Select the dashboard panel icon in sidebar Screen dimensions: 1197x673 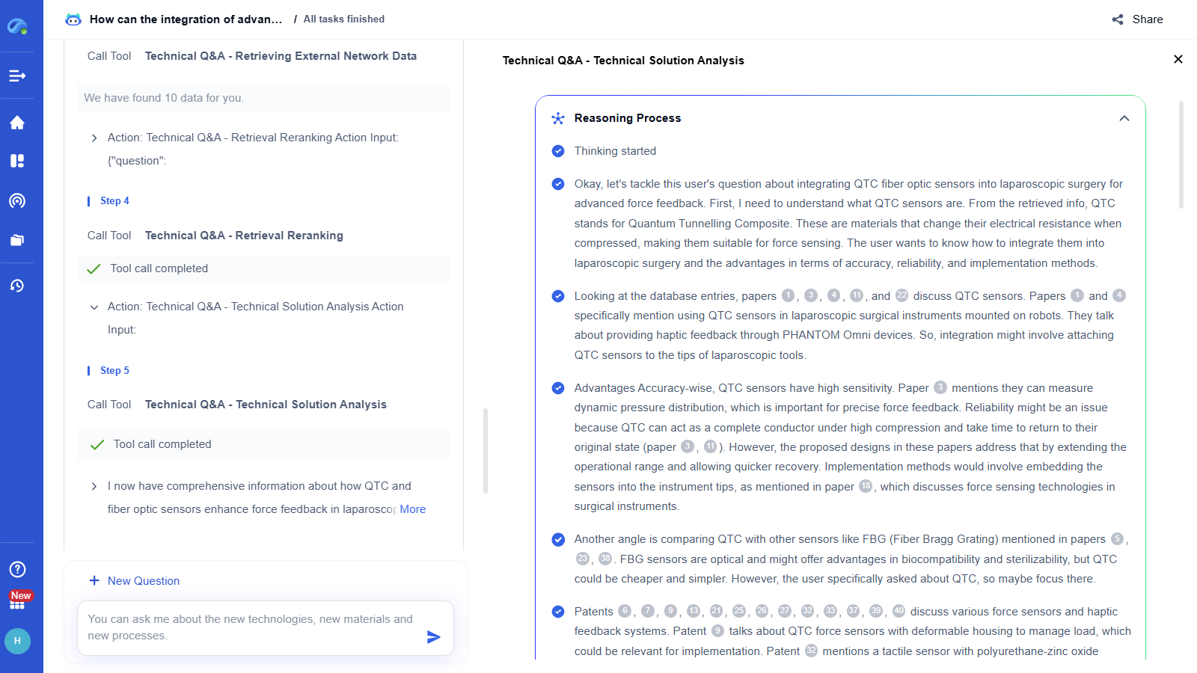(x=19, y=161)
